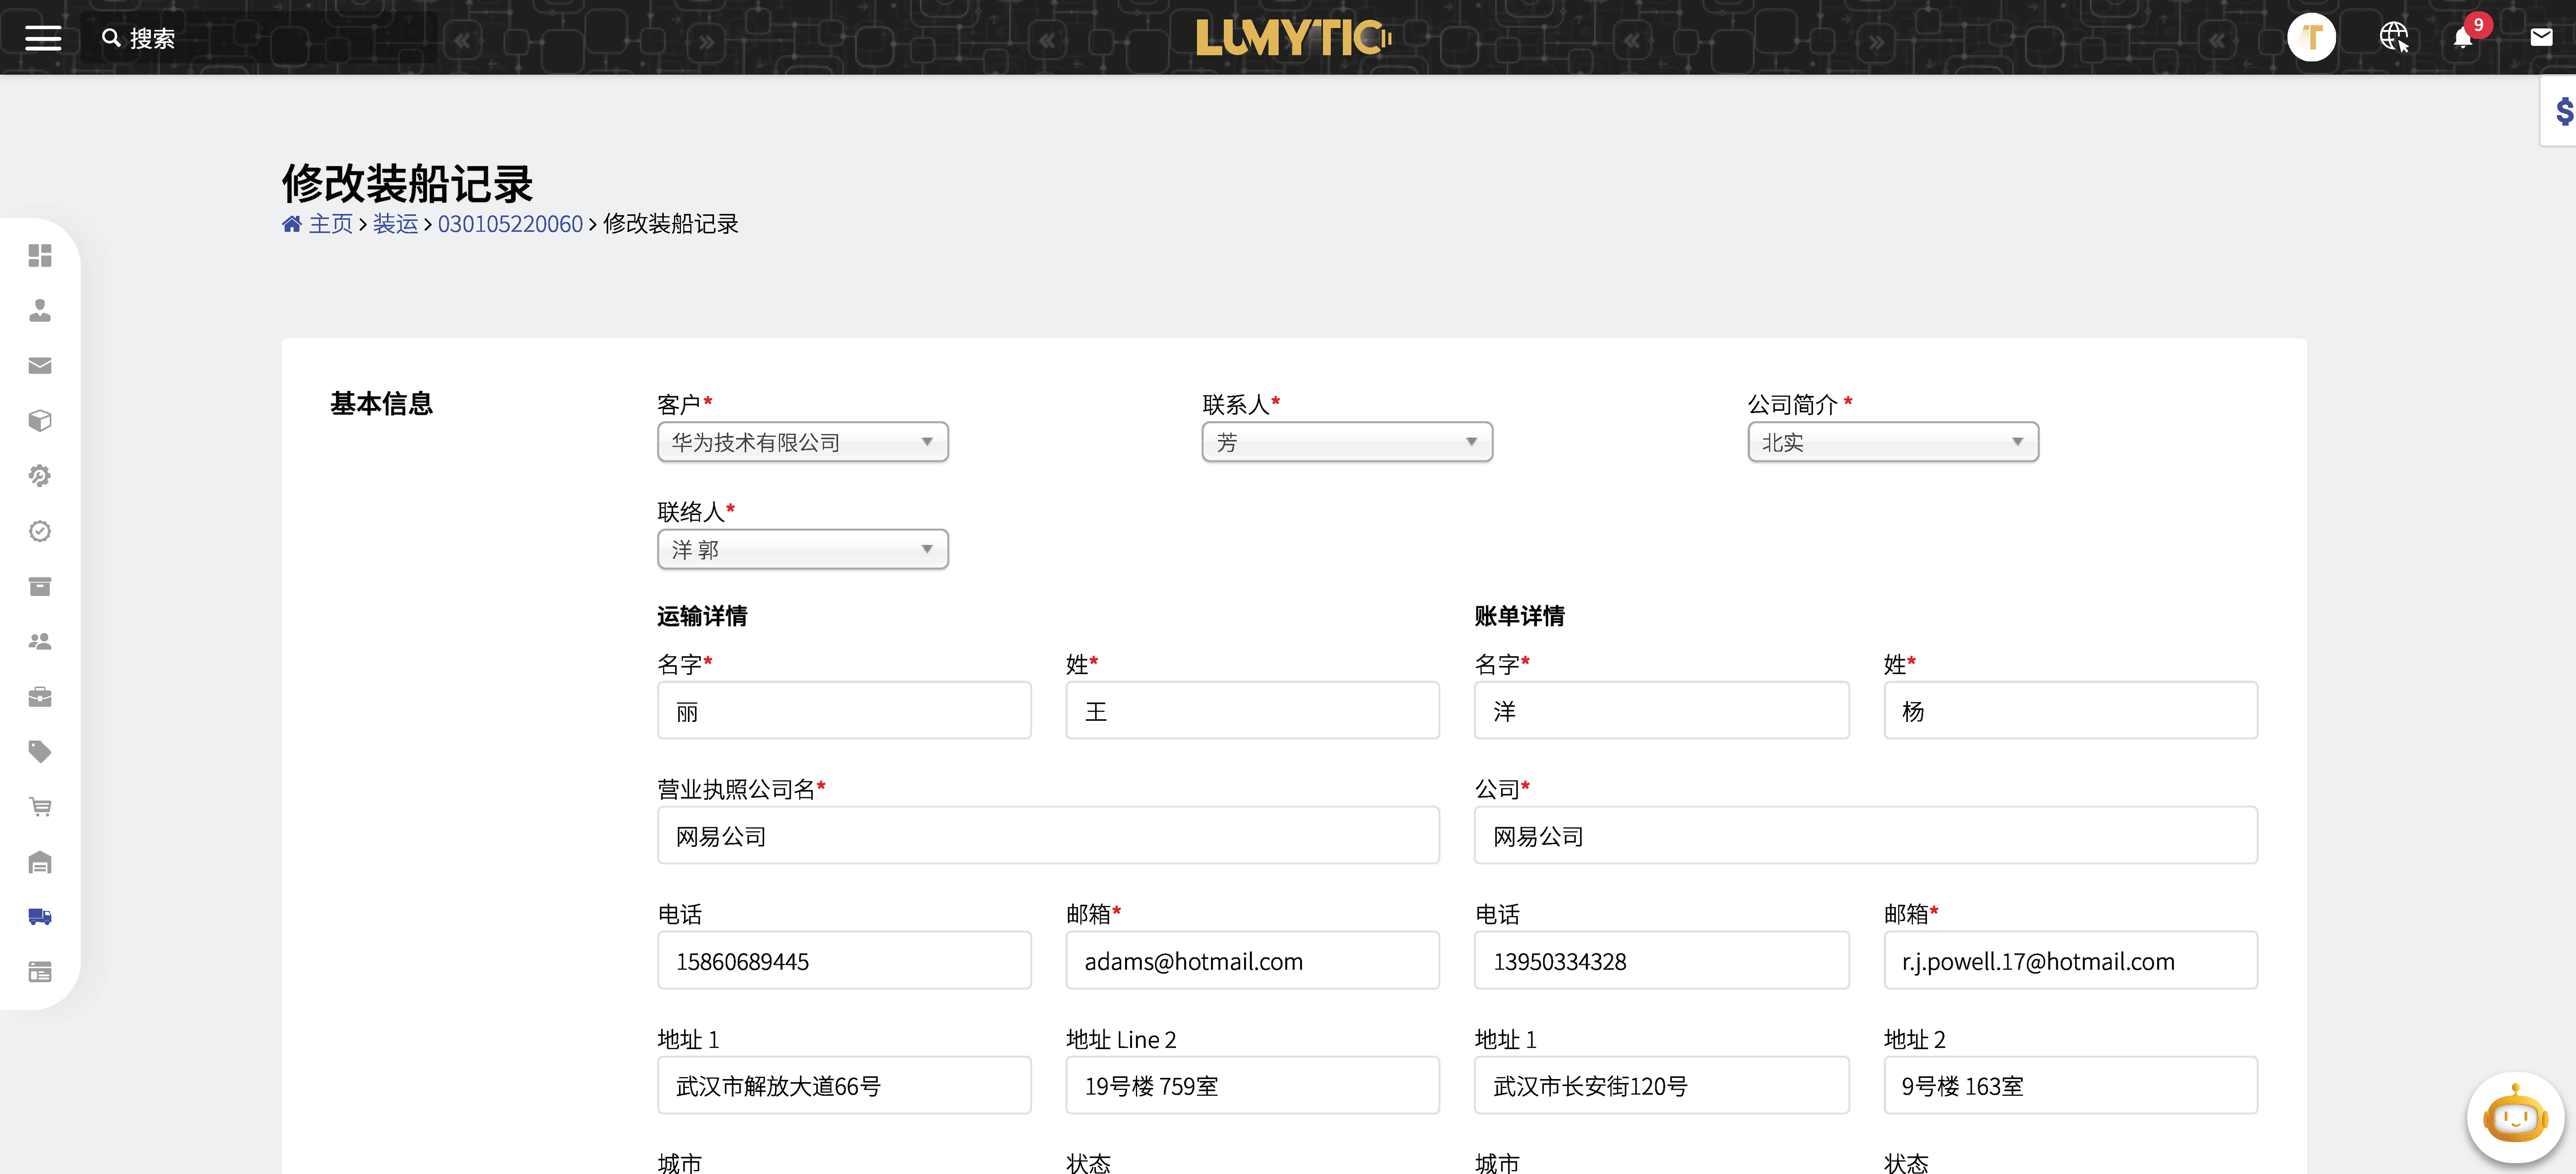Open the dashboard grid icon in sidebar
The image size is (2576, 1174).
coord(40,256)
